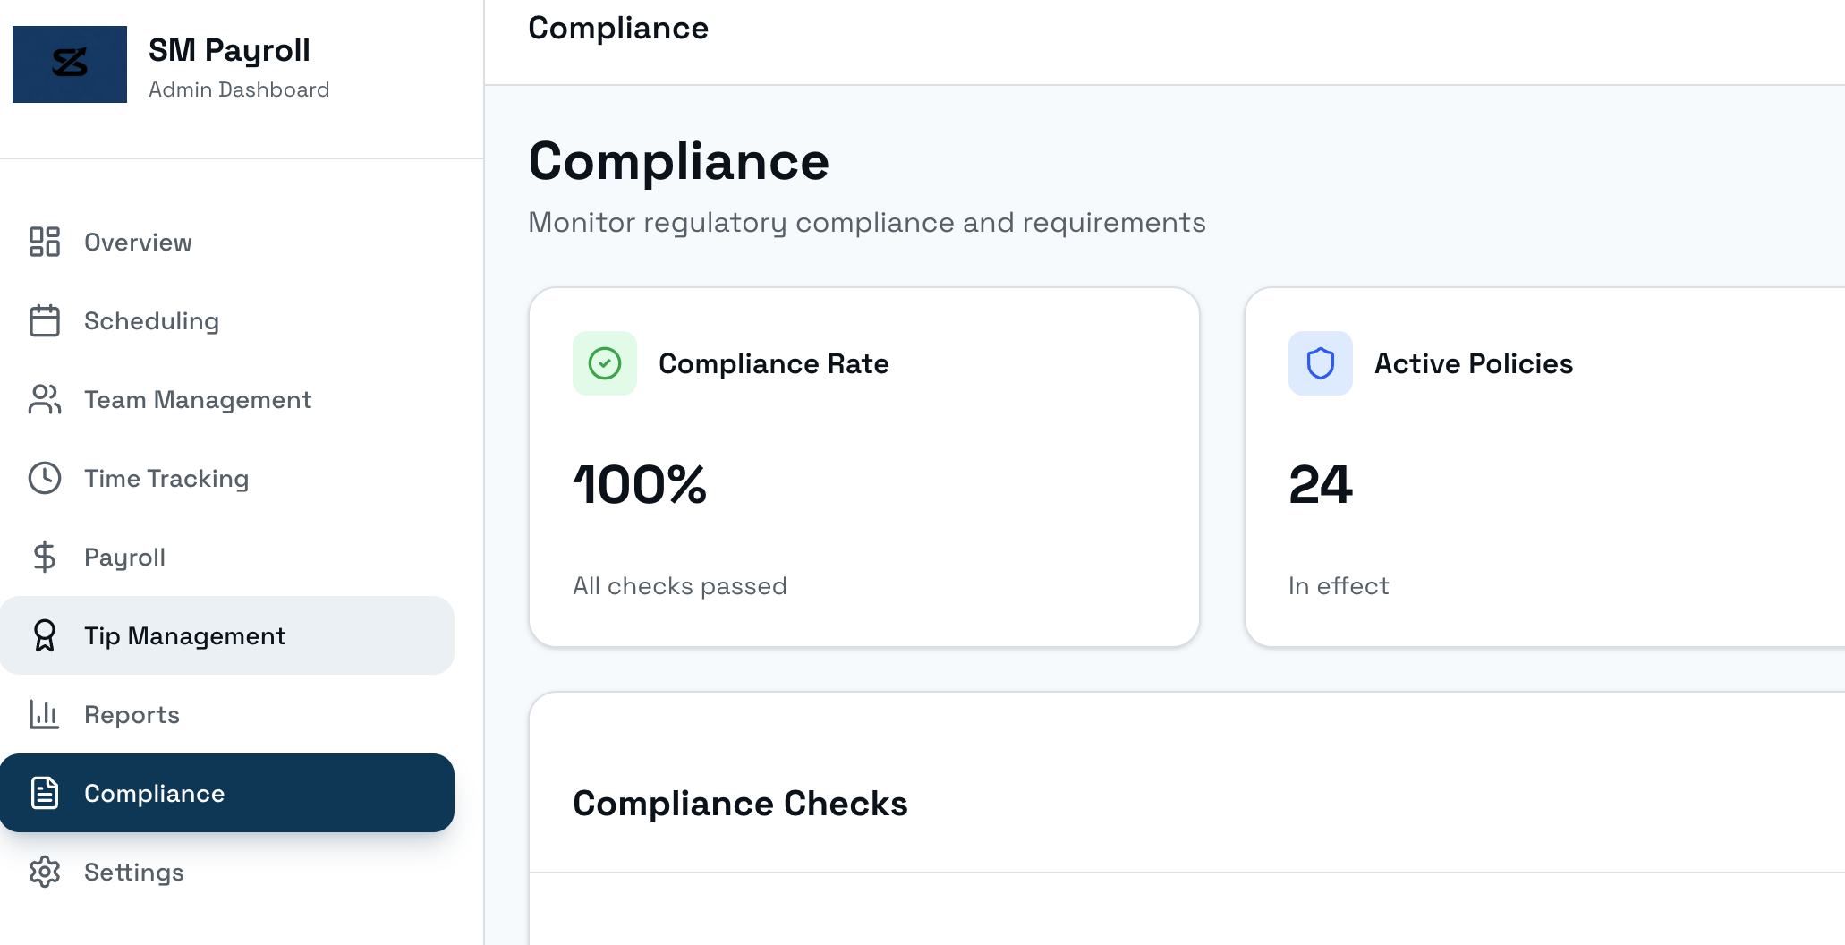Click the green Compliance Rate check icon
The width and height of the screenshot is (1845, 945).
coord(604,363)
